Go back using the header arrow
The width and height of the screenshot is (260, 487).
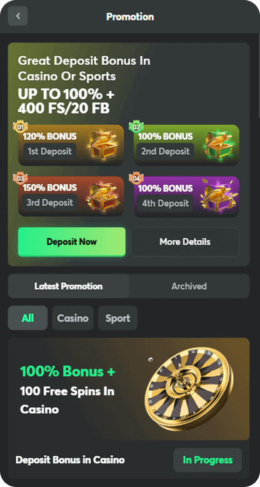coord(17,16)
